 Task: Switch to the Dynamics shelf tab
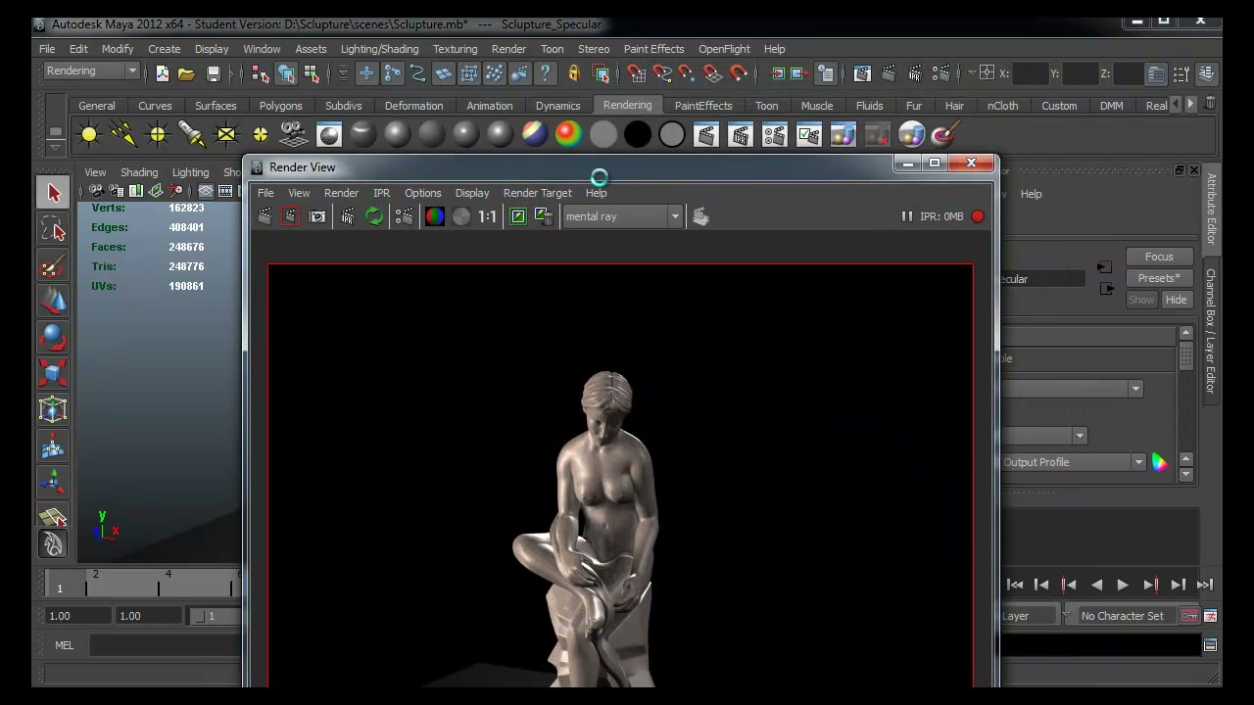(557, 106)
